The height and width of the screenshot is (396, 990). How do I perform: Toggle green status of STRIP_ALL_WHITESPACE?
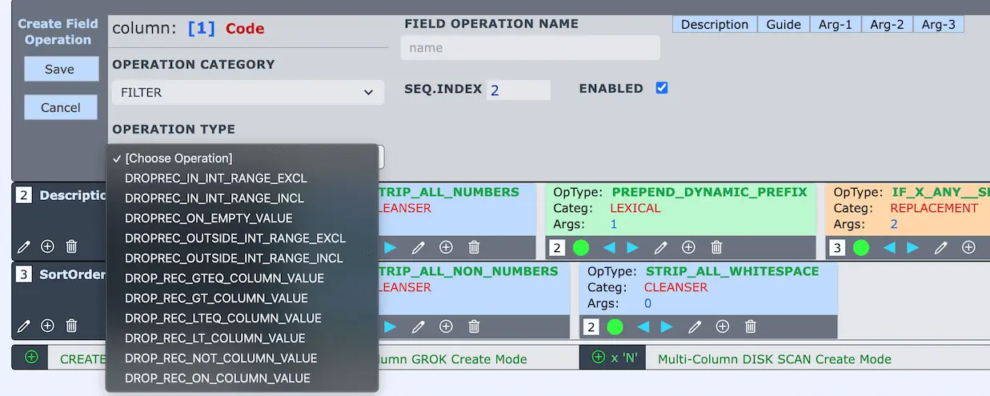pyautogui.click(x=615, y=326)
